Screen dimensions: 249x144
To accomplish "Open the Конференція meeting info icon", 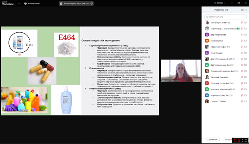I will [26, 3].
